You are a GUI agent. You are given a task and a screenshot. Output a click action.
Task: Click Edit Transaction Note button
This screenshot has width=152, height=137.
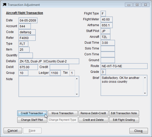124,113
